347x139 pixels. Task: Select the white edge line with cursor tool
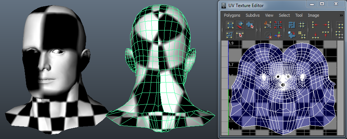click(240, 35)
